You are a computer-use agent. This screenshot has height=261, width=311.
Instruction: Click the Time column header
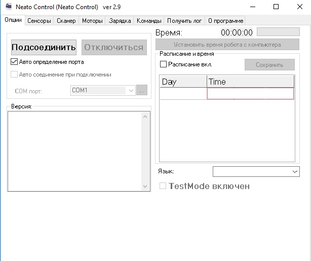250,82
